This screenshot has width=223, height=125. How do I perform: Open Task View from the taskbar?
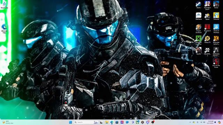pyautogui.click(x=101, y=122)
